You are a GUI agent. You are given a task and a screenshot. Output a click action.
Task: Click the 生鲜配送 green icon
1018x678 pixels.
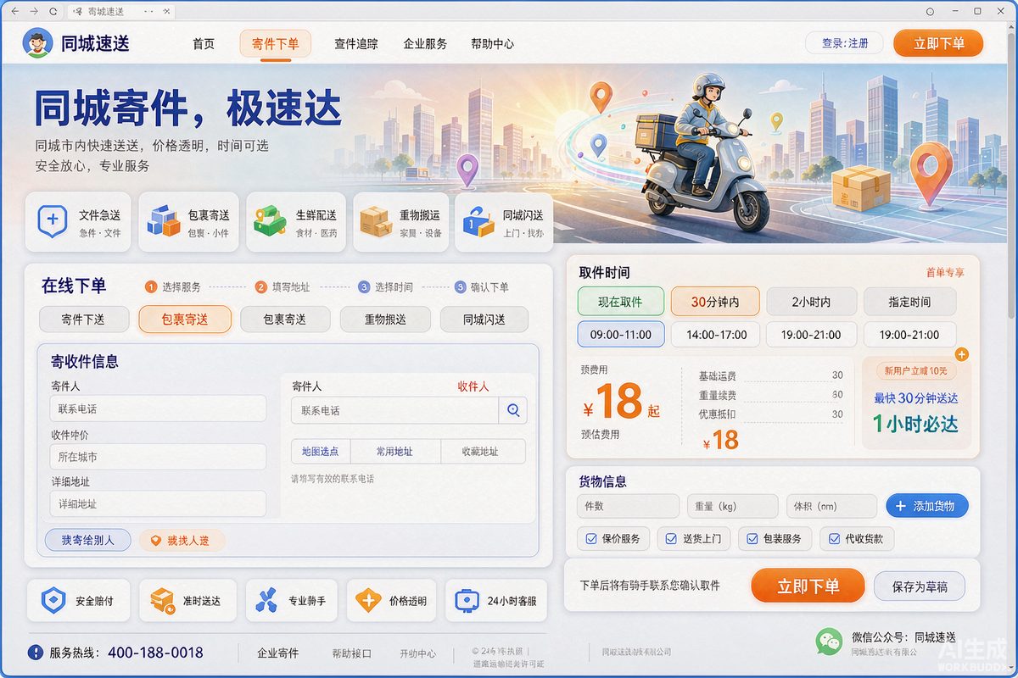[270, 220]
